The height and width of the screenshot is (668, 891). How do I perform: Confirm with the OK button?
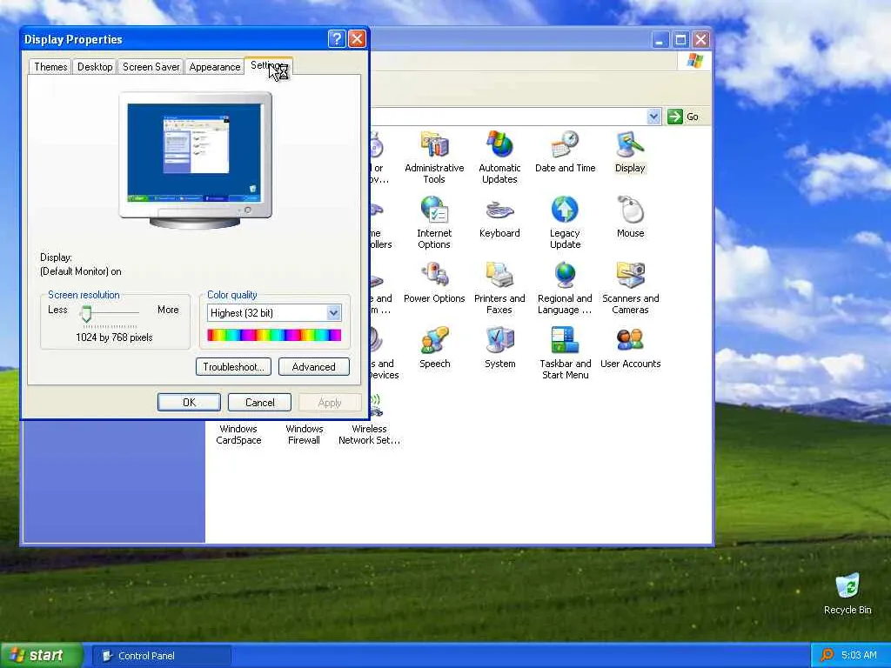pos(189,402)
